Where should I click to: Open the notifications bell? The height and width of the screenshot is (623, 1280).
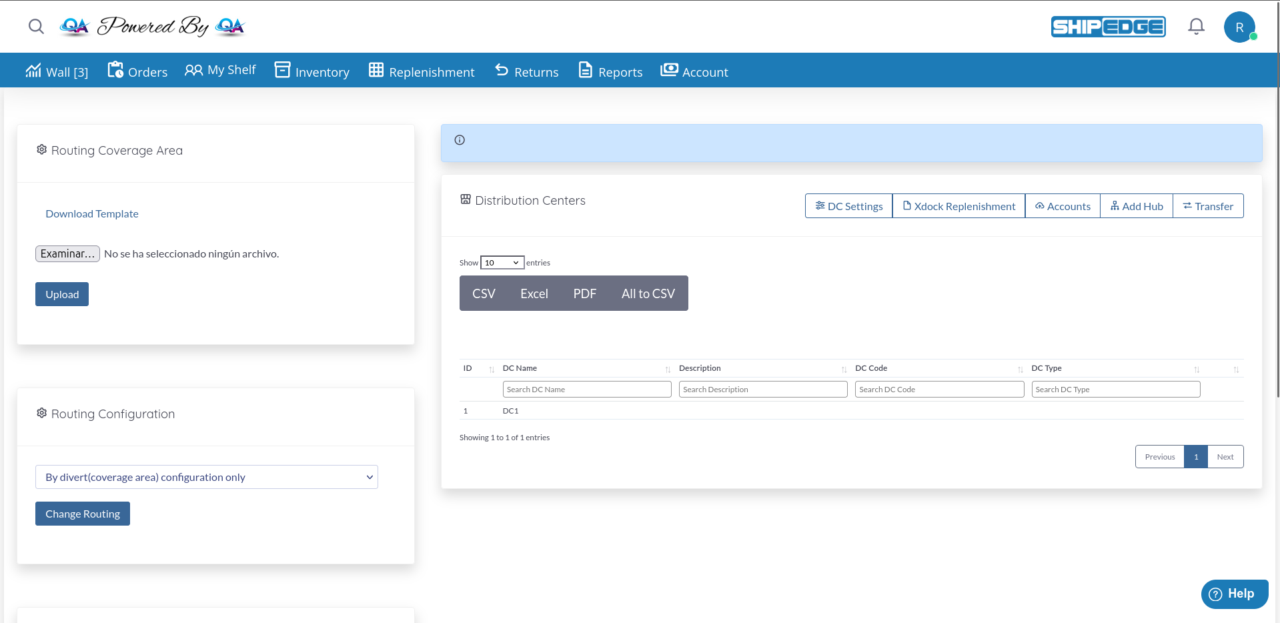tap(1196, 27)
